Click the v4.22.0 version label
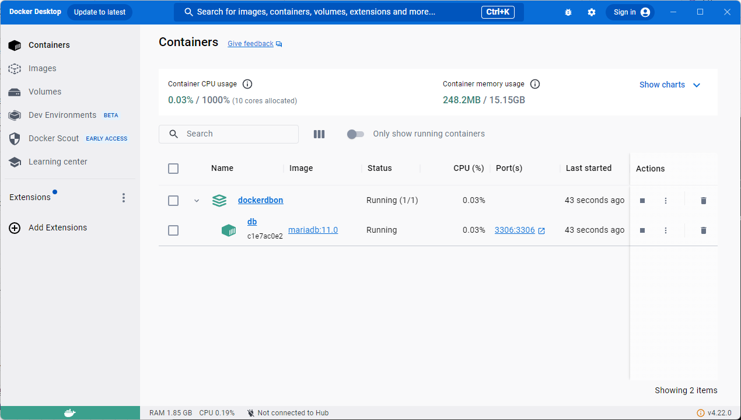This screenshot has width=741, height=420. (x=719, y=413)
